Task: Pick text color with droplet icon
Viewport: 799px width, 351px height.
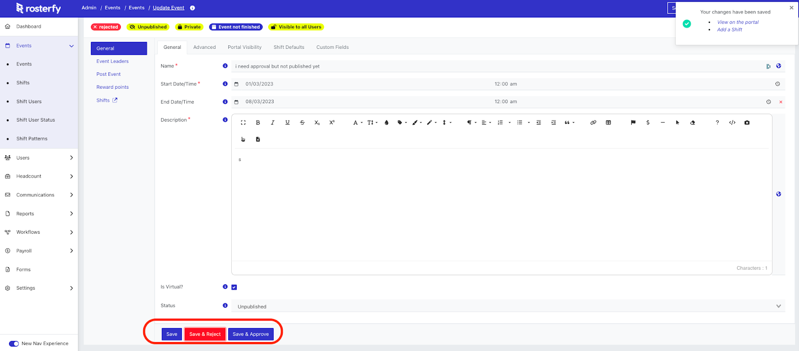Action: [387, 123]
